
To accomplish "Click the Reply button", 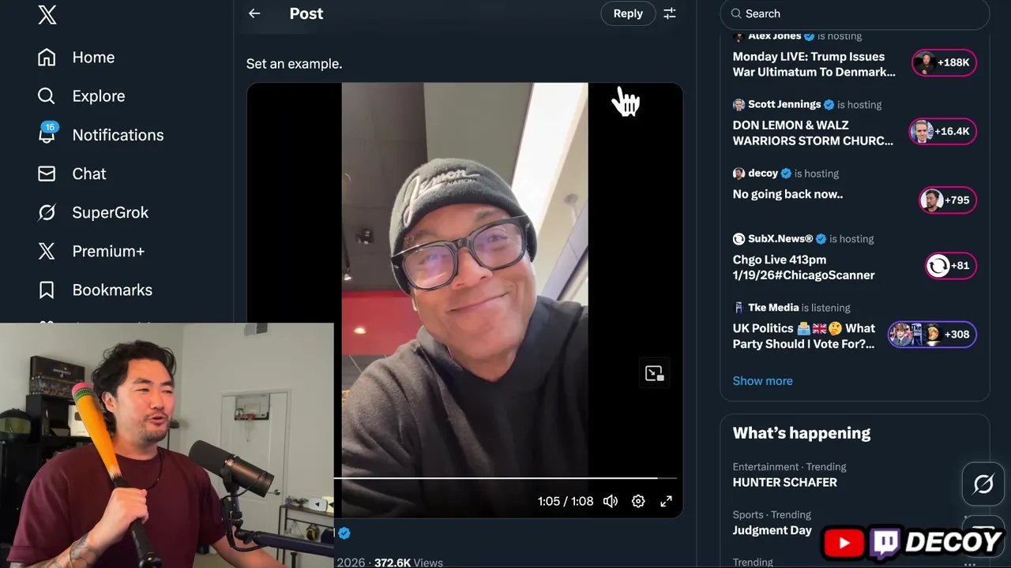I will coord(628,13).
